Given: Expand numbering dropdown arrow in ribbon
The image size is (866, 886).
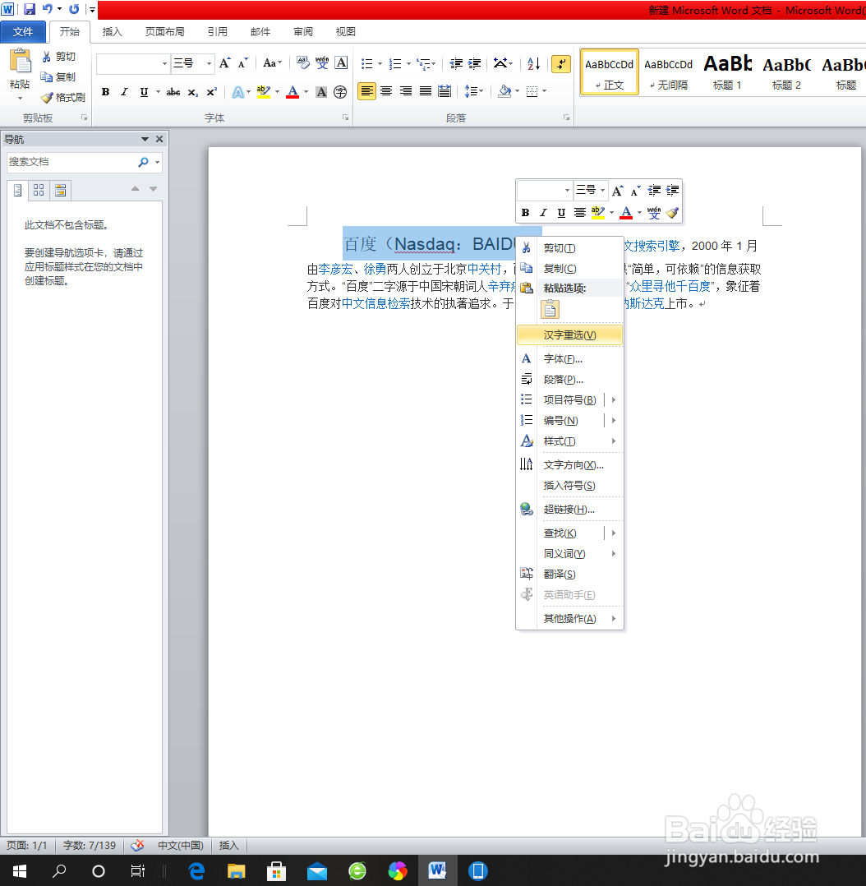Looking at the screenshot, I should [x=408, y=64].
